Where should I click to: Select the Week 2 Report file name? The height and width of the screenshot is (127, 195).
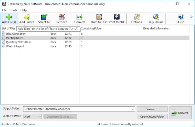pyautogui.click(x=15, y=46)
